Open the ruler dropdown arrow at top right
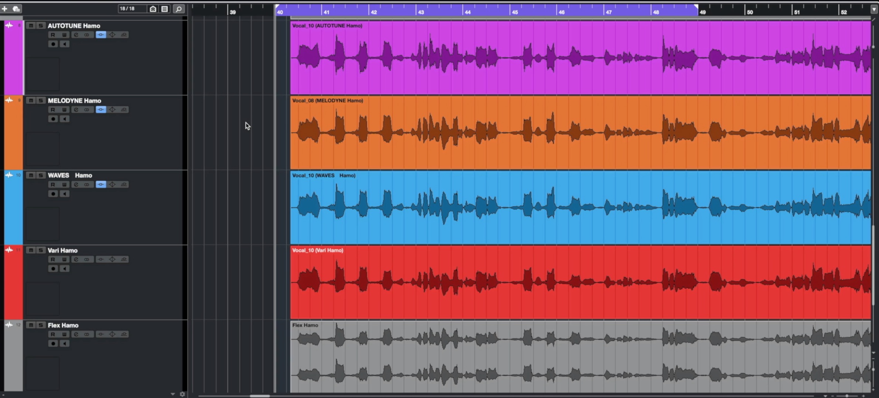 (x=874, y=10)
